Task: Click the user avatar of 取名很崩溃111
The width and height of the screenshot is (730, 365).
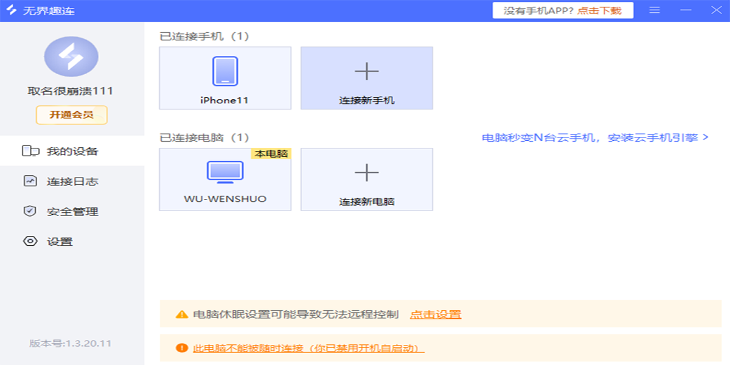Action: (71, 56)
